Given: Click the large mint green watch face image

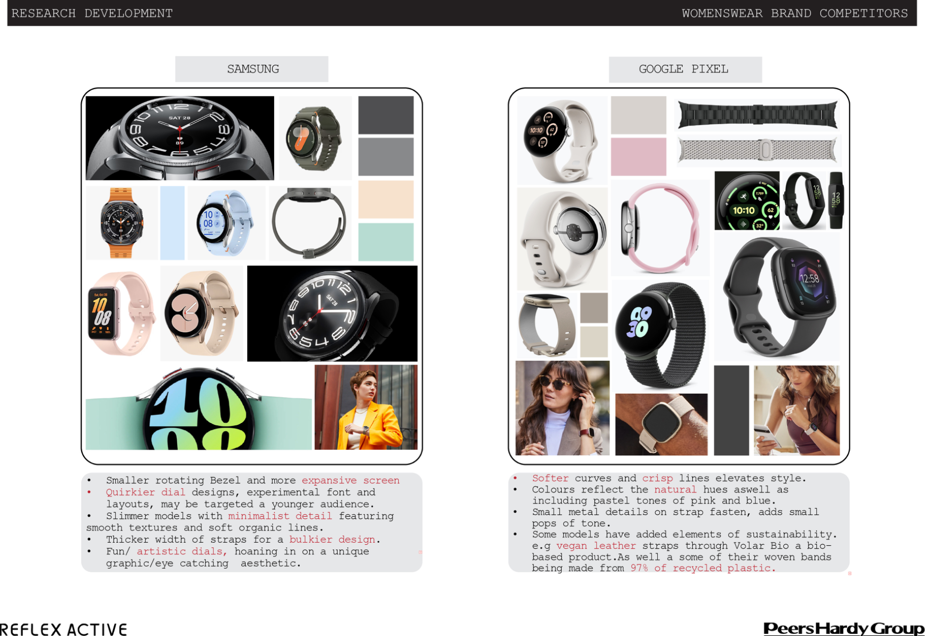Looking at the screenshot, I should tap(198, 408).
